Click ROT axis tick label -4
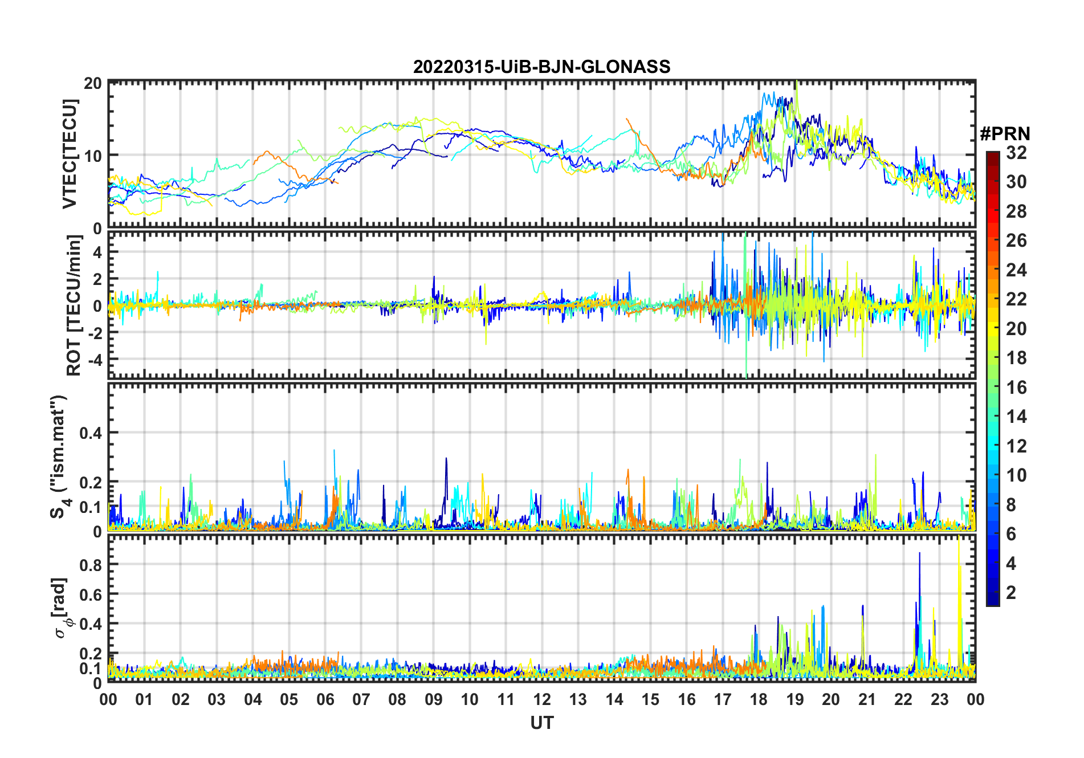This screenshot has width=1084, height=758. point(95,360)
